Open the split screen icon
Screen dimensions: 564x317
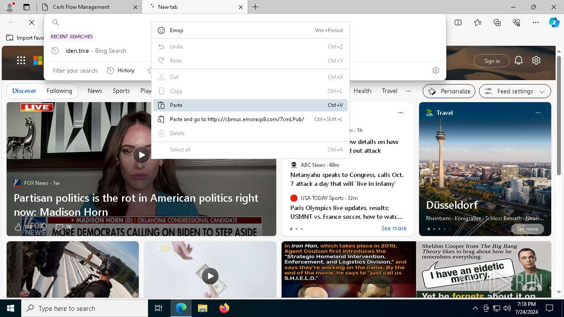pyautogui.click(x=458, y=22)
